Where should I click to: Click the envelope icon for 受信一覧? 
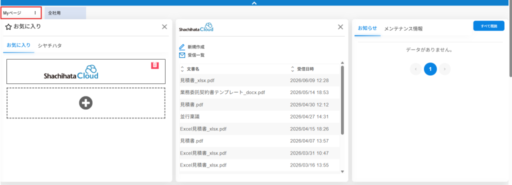[182, 55]
